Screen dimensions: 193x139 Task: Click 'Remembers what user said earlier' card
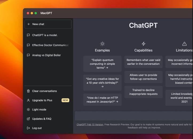143,62
